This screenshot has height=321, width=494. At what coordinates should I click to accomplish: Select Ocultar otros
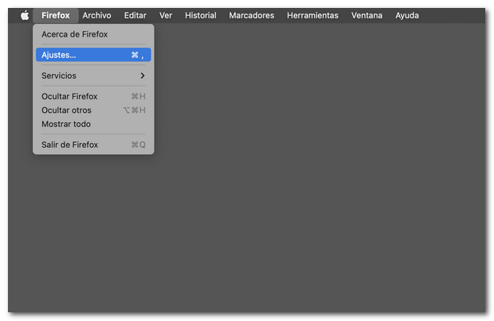pos(66,110)
